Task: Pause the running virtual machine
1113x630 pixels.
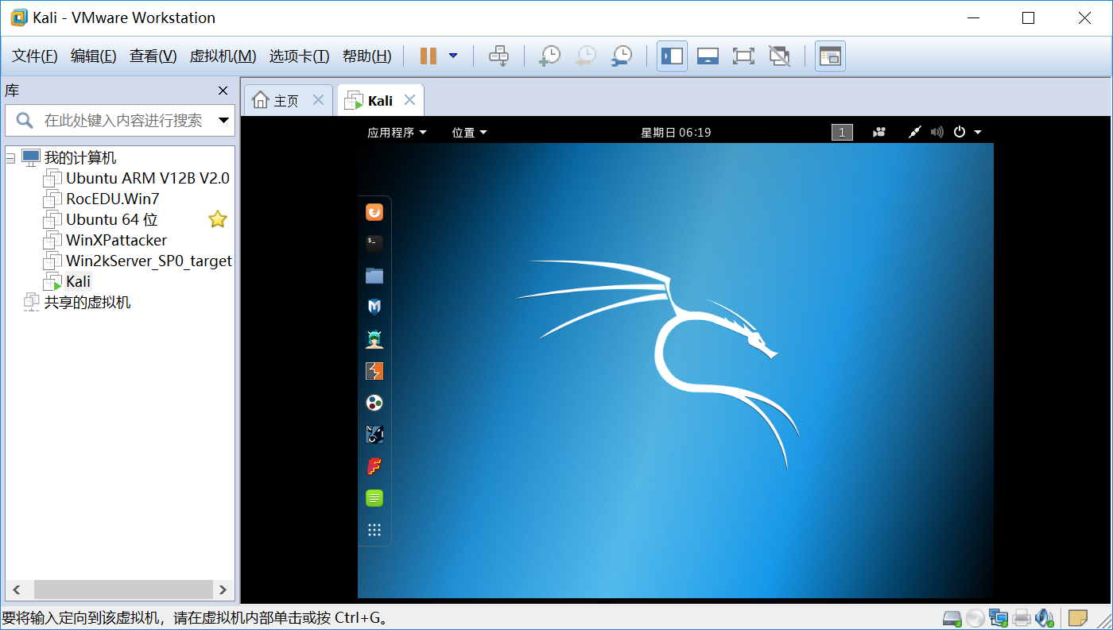Action: click(x=429, y=56)
